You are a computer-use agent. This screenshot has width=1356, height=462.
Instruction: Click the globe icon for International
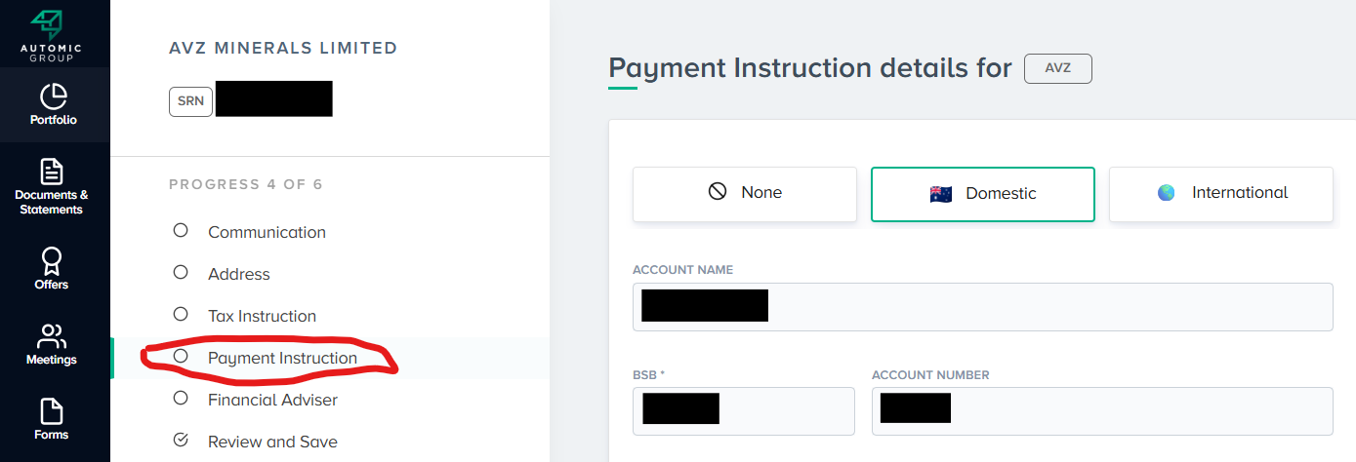coord(1167,193)
